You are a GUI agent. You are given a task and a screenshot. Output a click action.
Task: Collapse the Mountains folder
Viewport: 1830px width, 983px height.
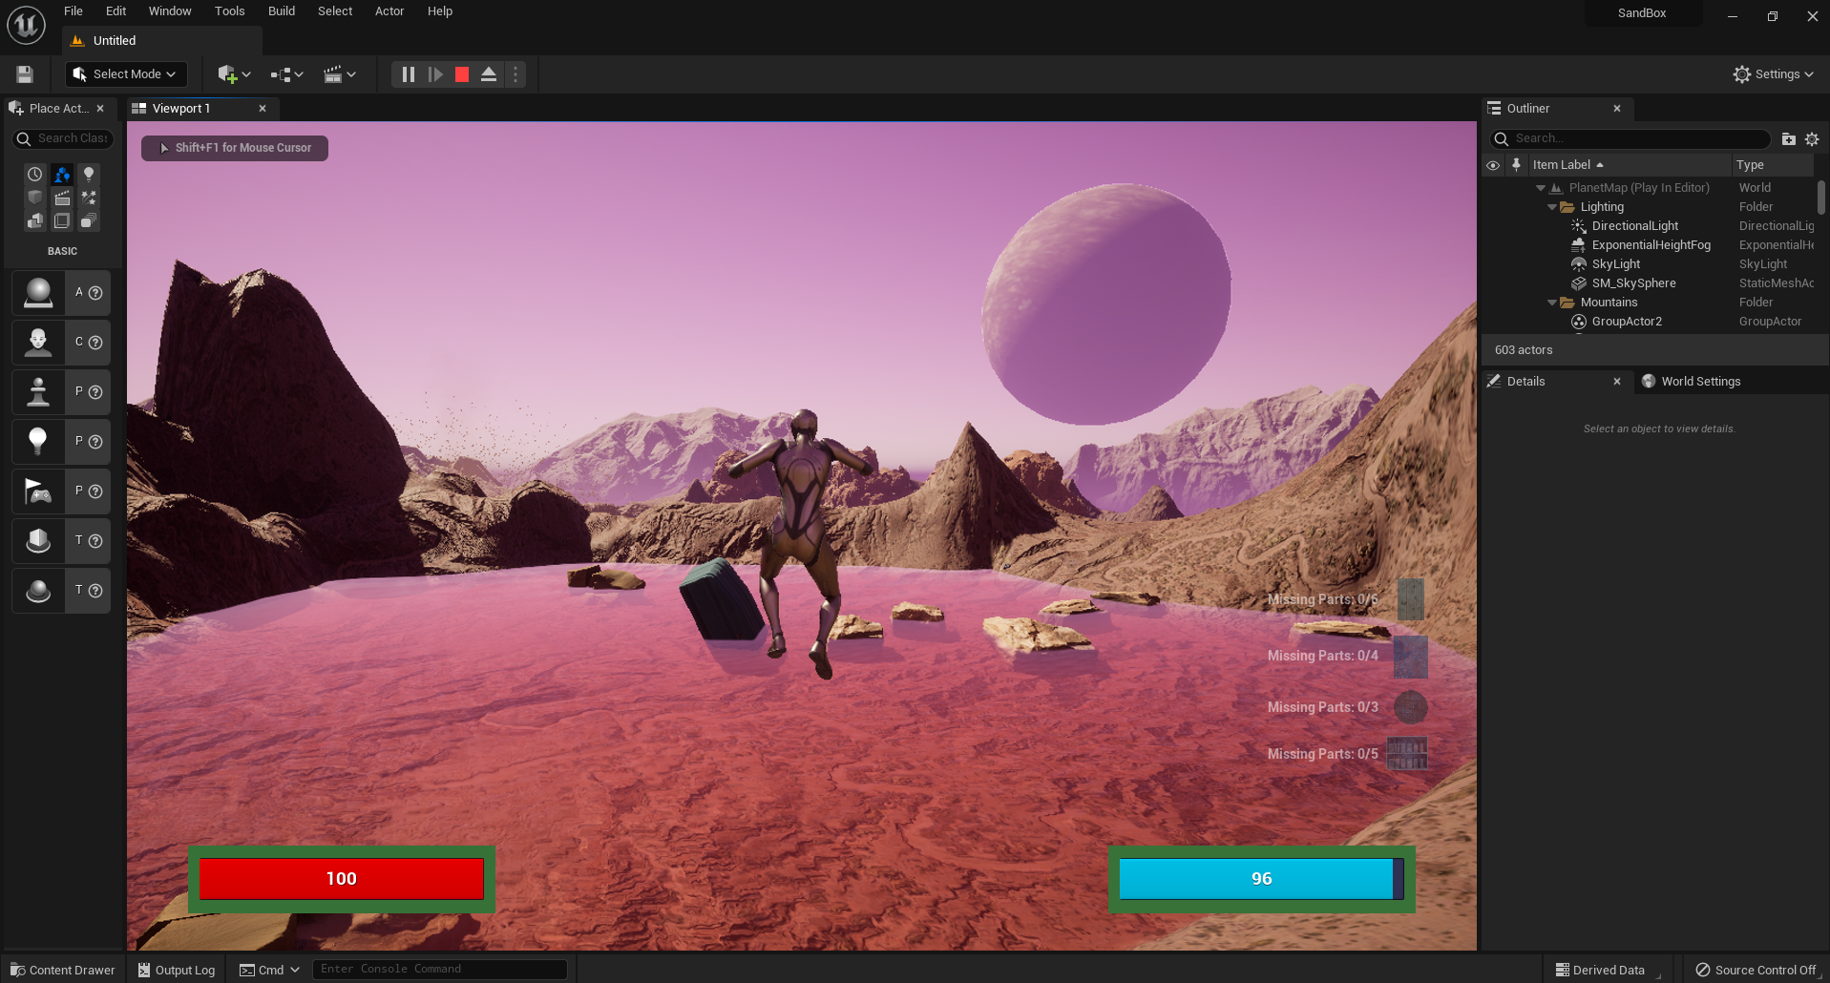coord(1552,303)
